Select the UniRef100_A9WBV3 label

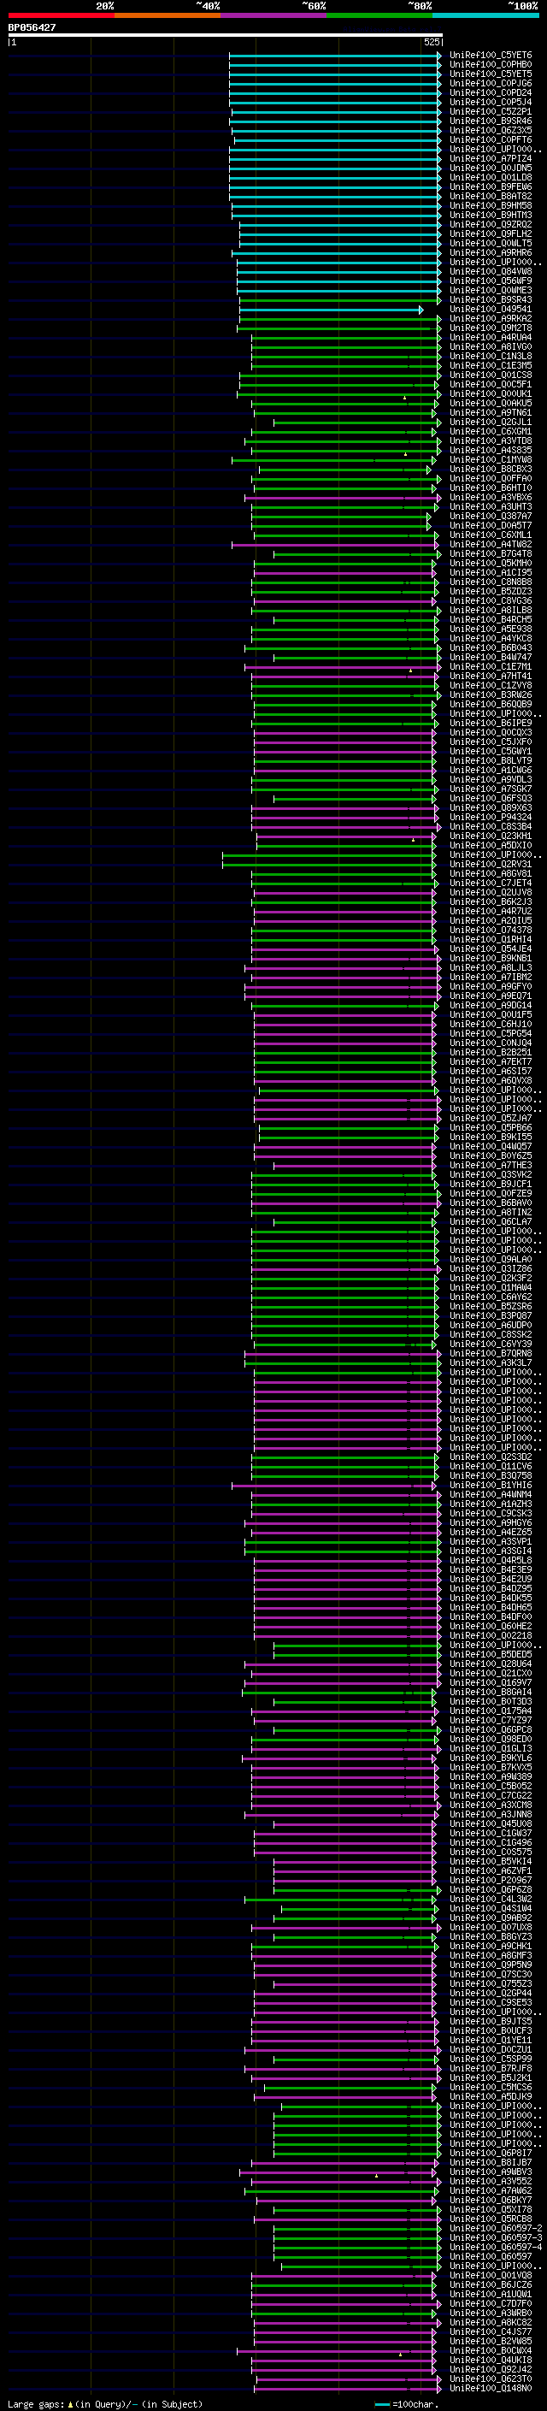(491, 2172)
